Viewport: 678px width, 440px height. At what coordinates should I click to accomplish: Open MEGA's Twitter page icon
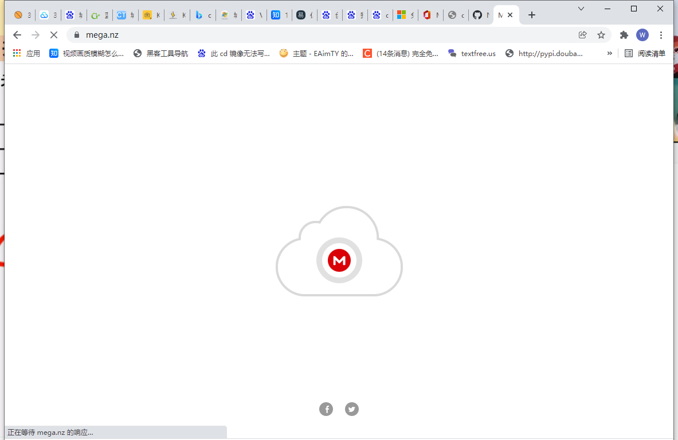click(351, 409)
